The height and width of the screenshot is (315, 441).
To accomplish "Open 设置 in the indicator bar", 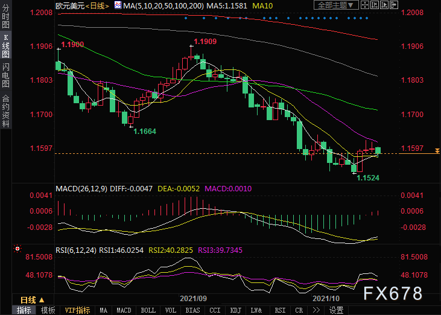I will [x=337, y=310].
